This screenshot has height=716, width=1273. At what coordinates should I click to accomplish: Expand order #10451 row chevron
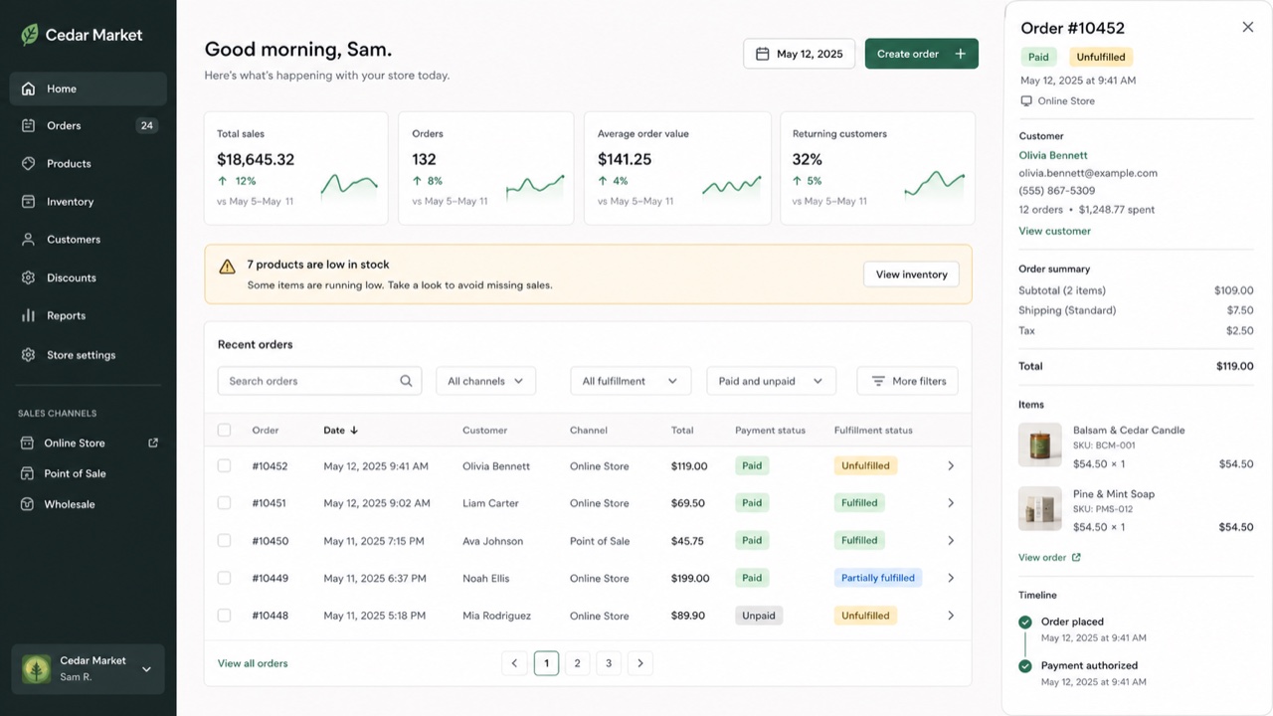951,503
